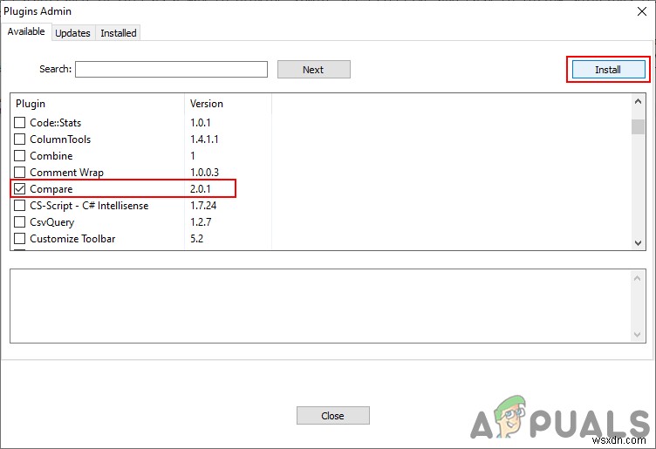
Task: Switch to the Available tab
Action: click(x=26, y=31)
